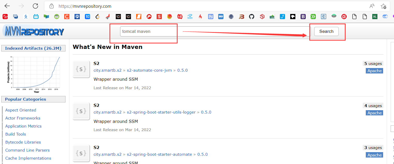Open the s2-spring-boot-starter-automate artifact link
The width and height of the screenshot is (394, 164).
click(x=159, y=154)
